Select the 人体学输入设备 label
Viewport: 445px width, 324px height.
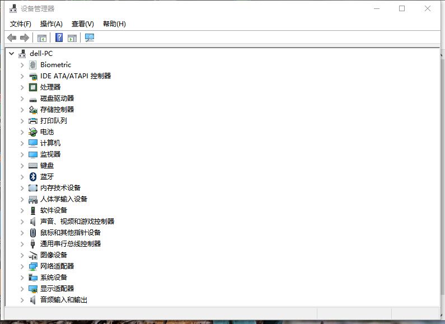pos(64,199)
